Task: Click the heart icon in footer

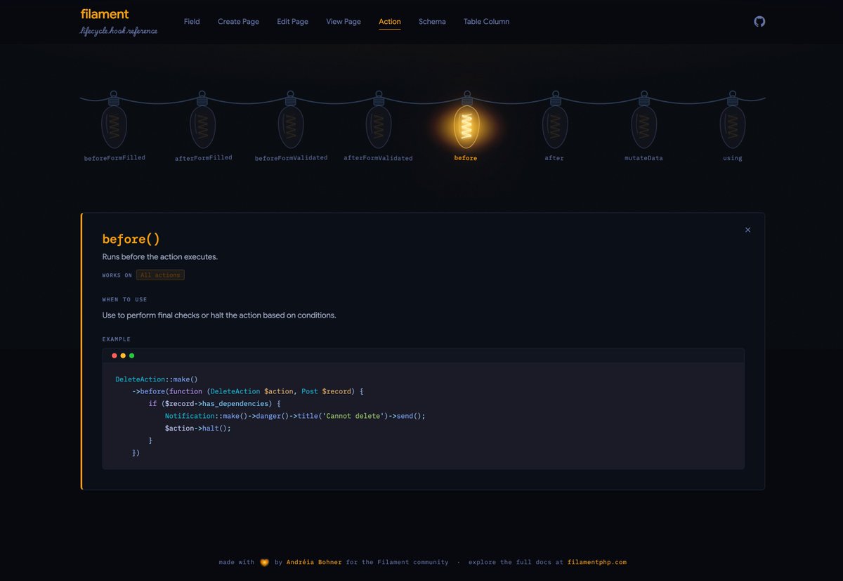Action: [265, 562]
